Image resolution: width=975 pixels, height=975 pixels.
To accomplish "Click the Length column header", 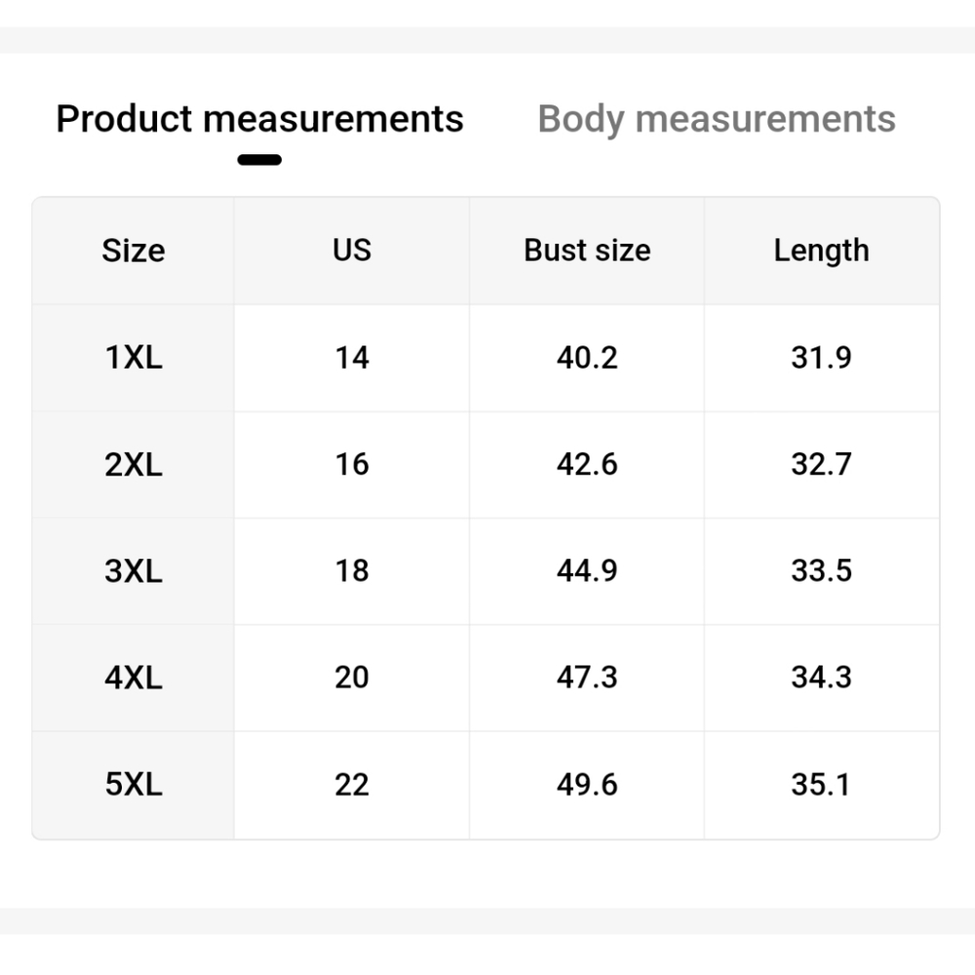I will [x=821, y=251].
